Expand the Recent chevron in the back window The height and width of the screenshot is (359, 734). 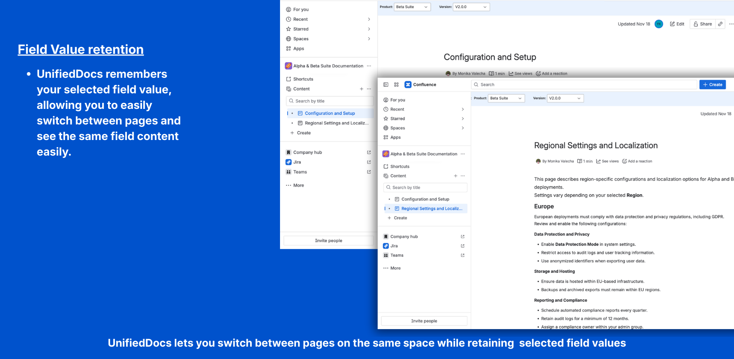[369, 19]
